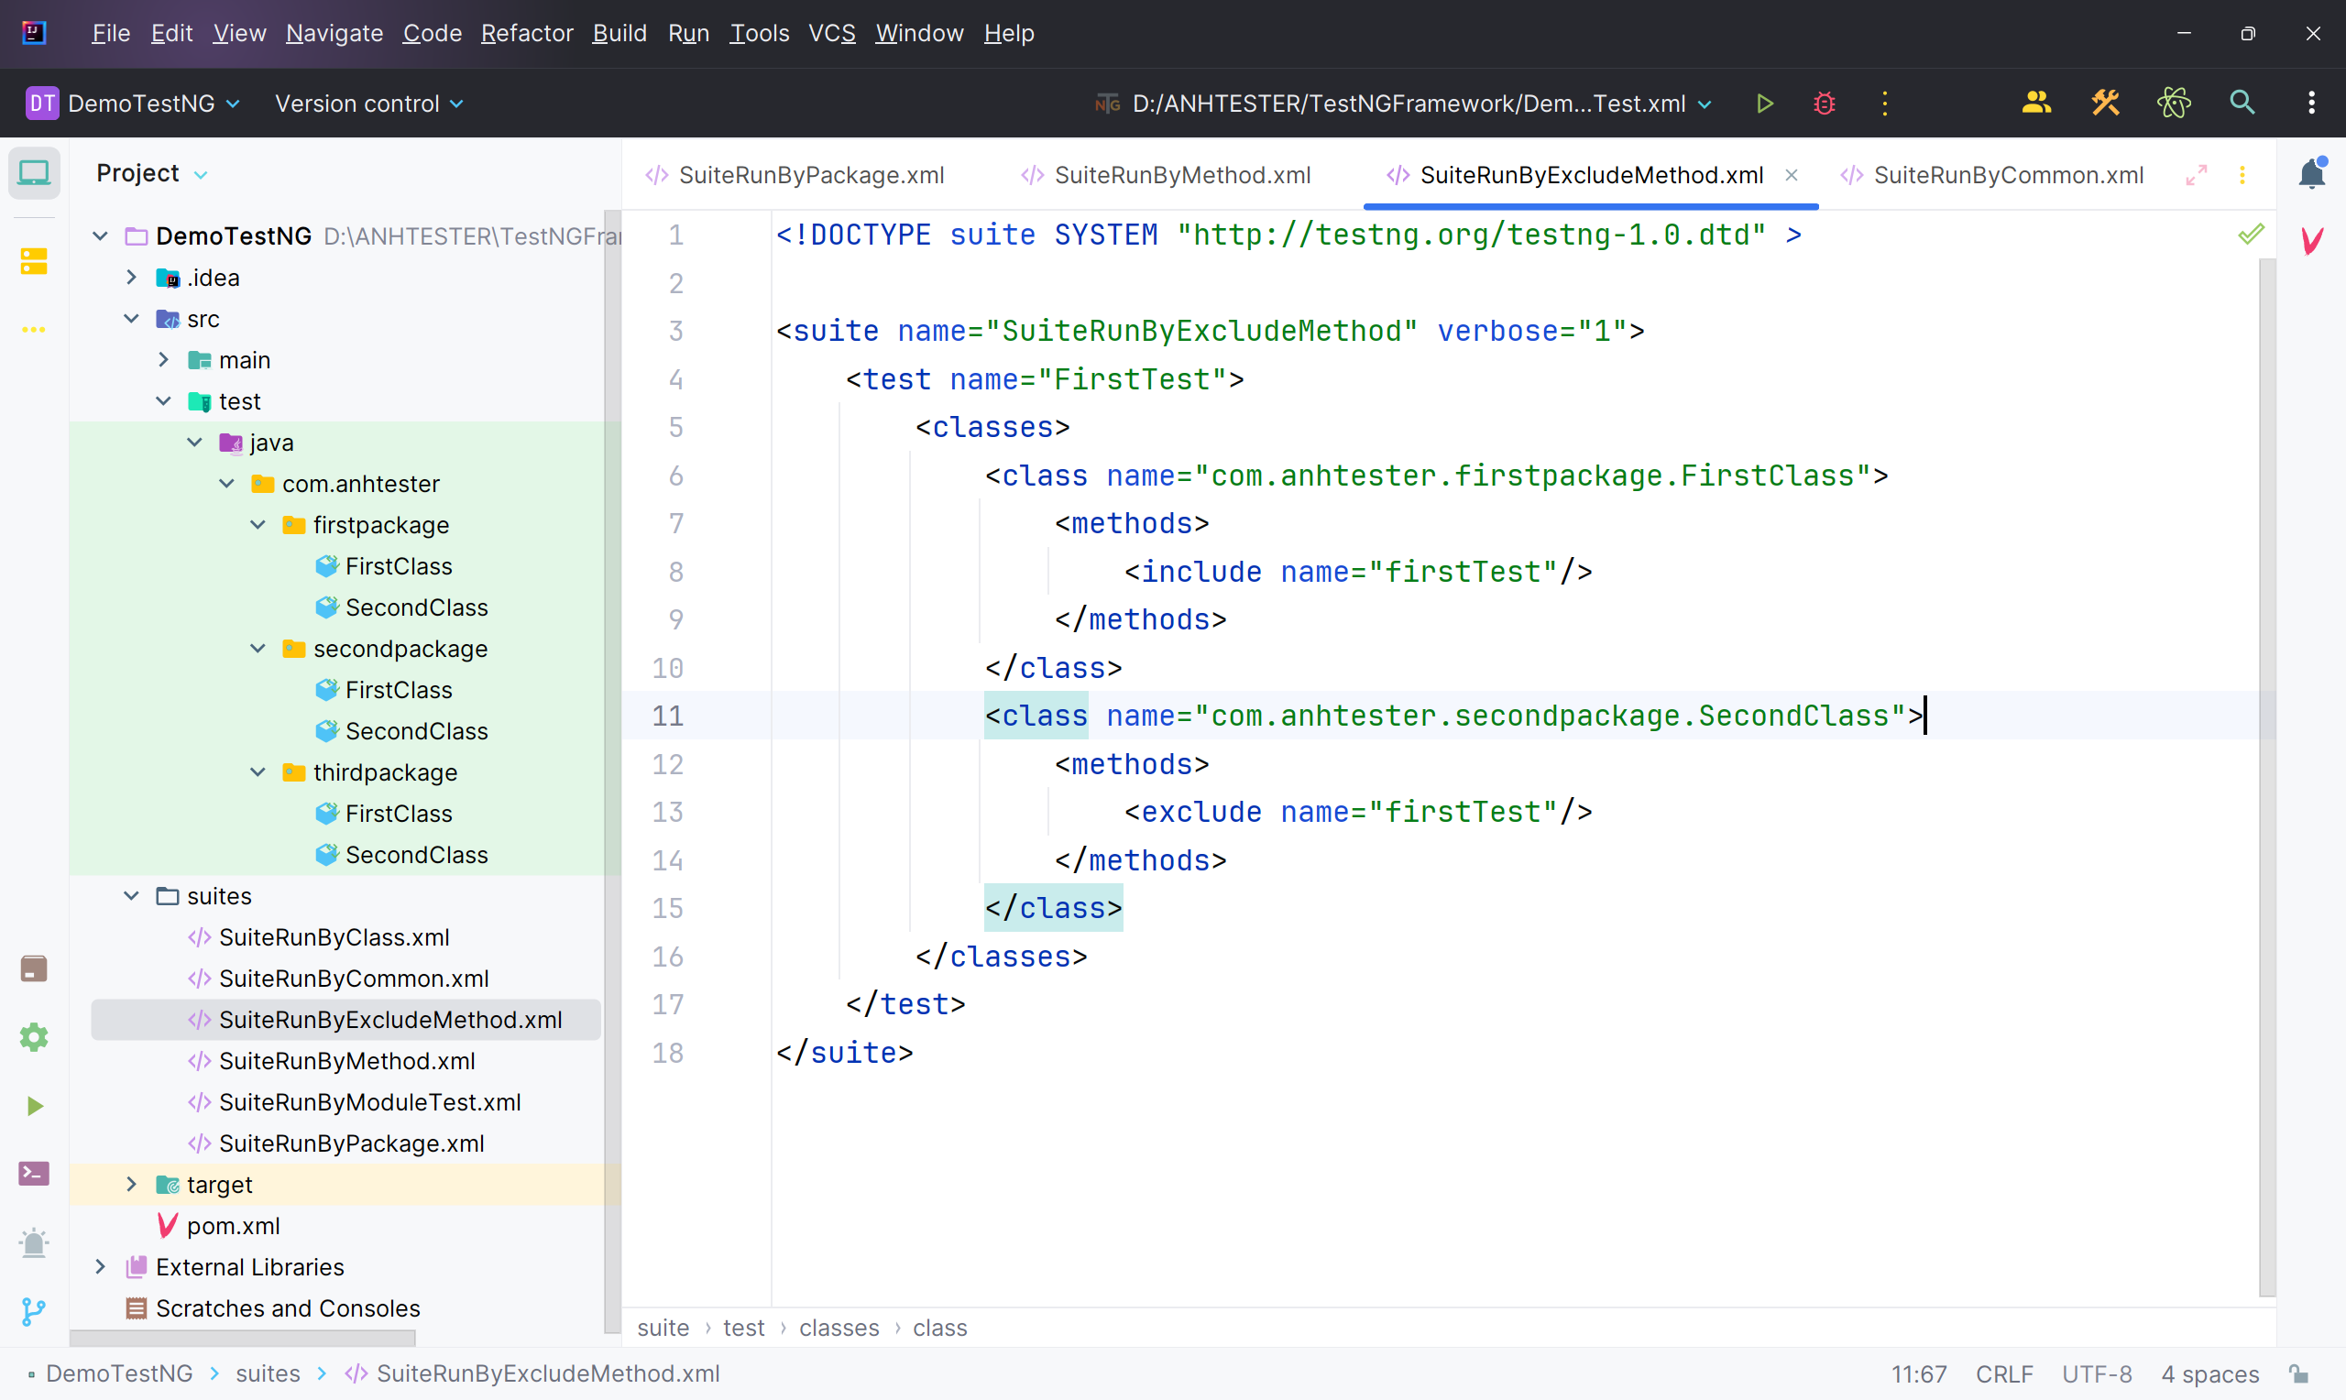Select pom.xml in project tree
2346x1400 pixels.
pos(233,1227)
